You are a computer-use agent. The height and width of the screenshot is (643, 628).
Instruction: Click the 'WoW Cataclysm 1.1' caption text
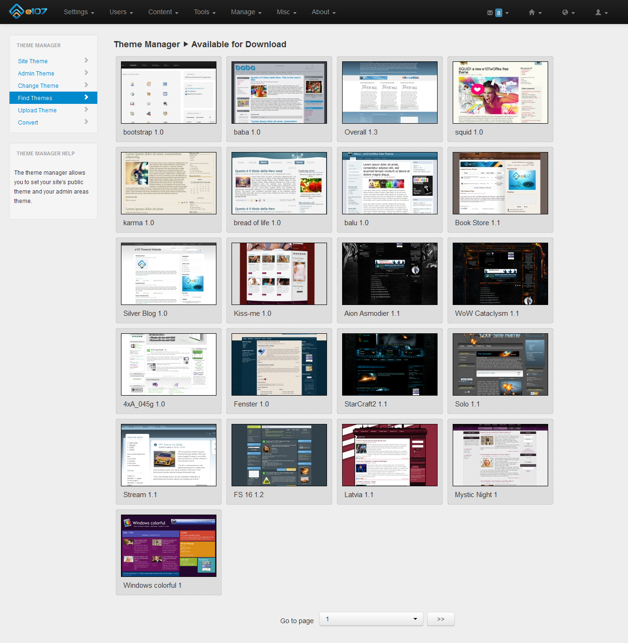[487, 313]
